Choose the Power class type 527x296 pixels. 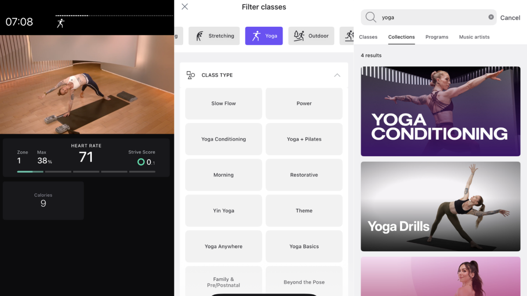click(304, 104)
